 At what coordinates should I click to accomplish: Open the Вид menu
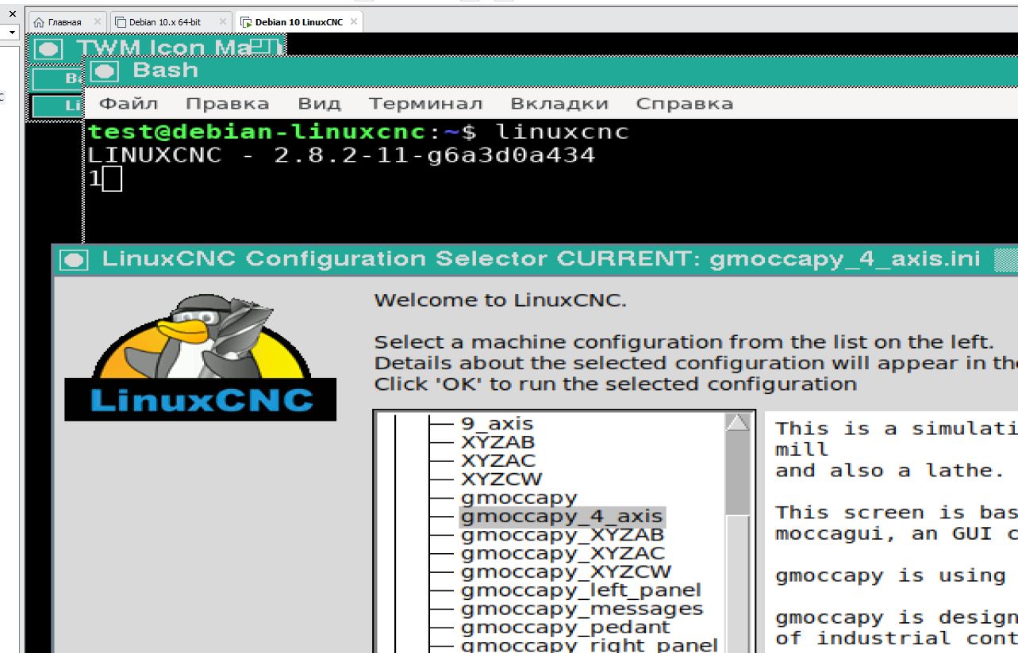(x=319, y=104)
